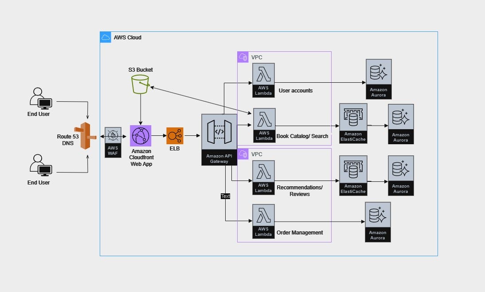Select the Book Catalog/ Search label
The image size is (485, 292).
pos(301,136)
